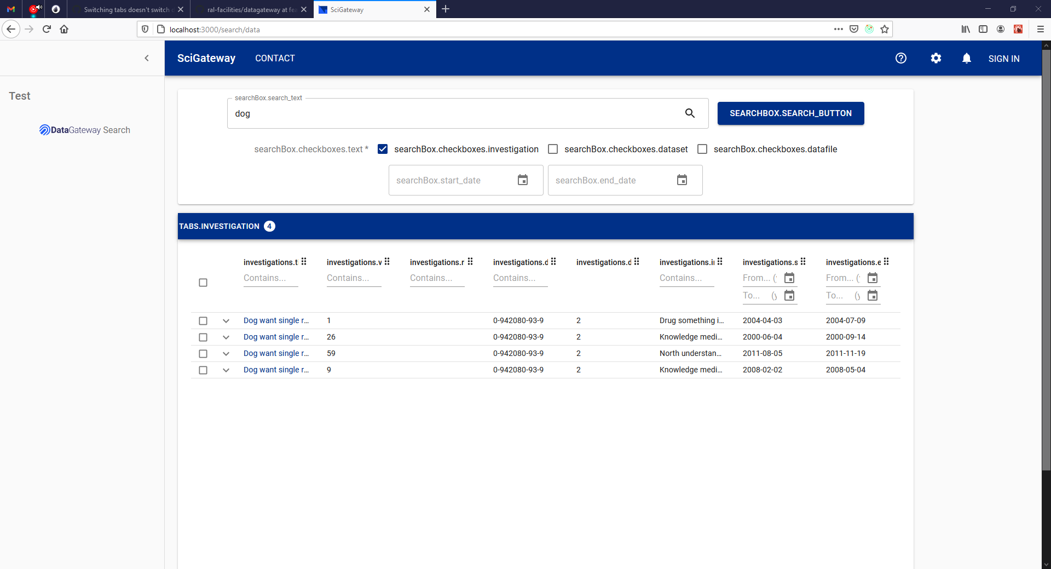Click the DataGateway Search logo in the sidebar

(x=84, y=130)
